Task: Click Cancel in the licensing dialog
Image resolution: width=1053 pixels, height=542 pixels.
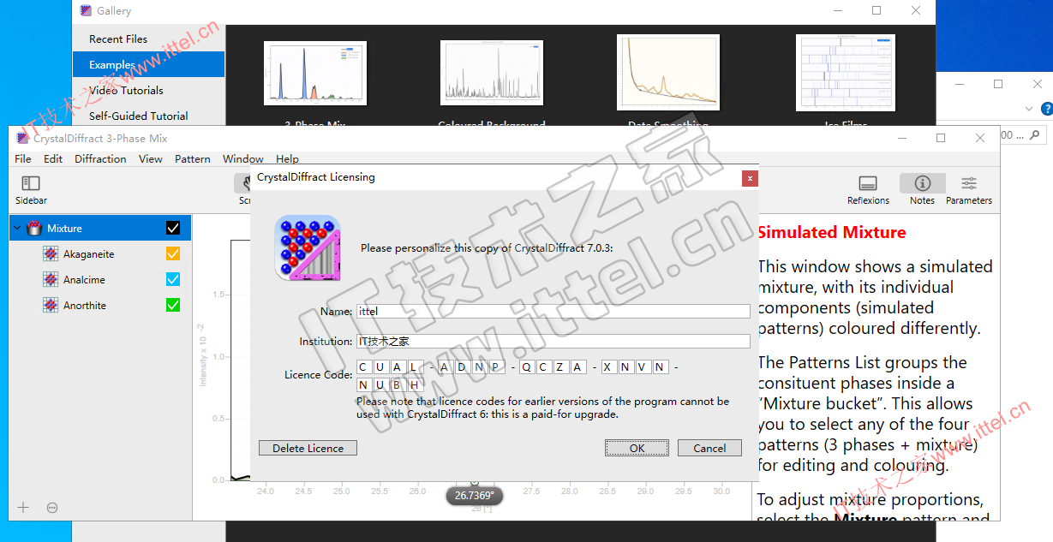Action: (x=709, y=448)
